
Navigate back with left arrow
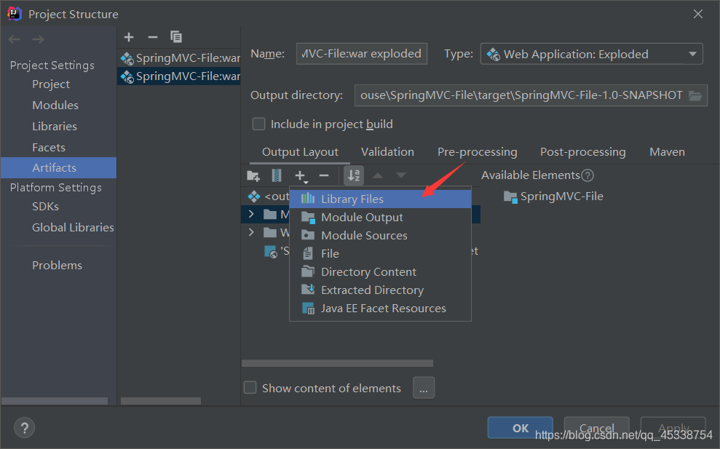(x=15, y=39)
